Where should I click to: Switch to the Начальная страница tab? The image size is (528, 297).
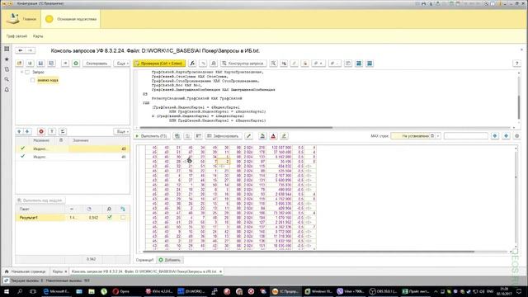(x=26, y=271)
